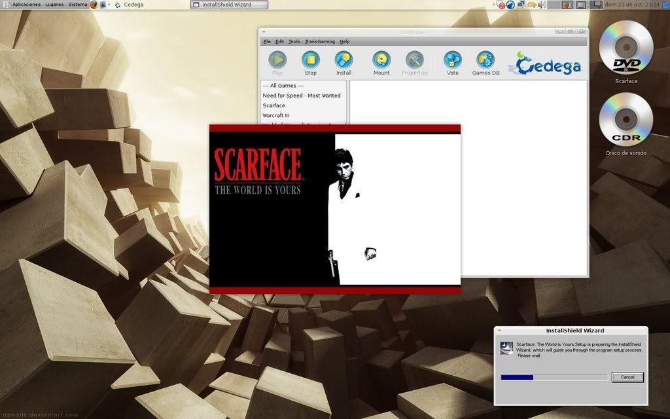This screenshot has width=670, height=419.
Task: Open the Cedega window menu arrow in title bar
Action: [x=264, y=31]
